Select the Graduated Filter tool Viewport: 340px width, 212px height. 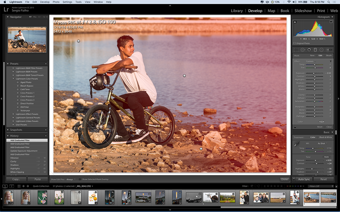click(315, 50)
